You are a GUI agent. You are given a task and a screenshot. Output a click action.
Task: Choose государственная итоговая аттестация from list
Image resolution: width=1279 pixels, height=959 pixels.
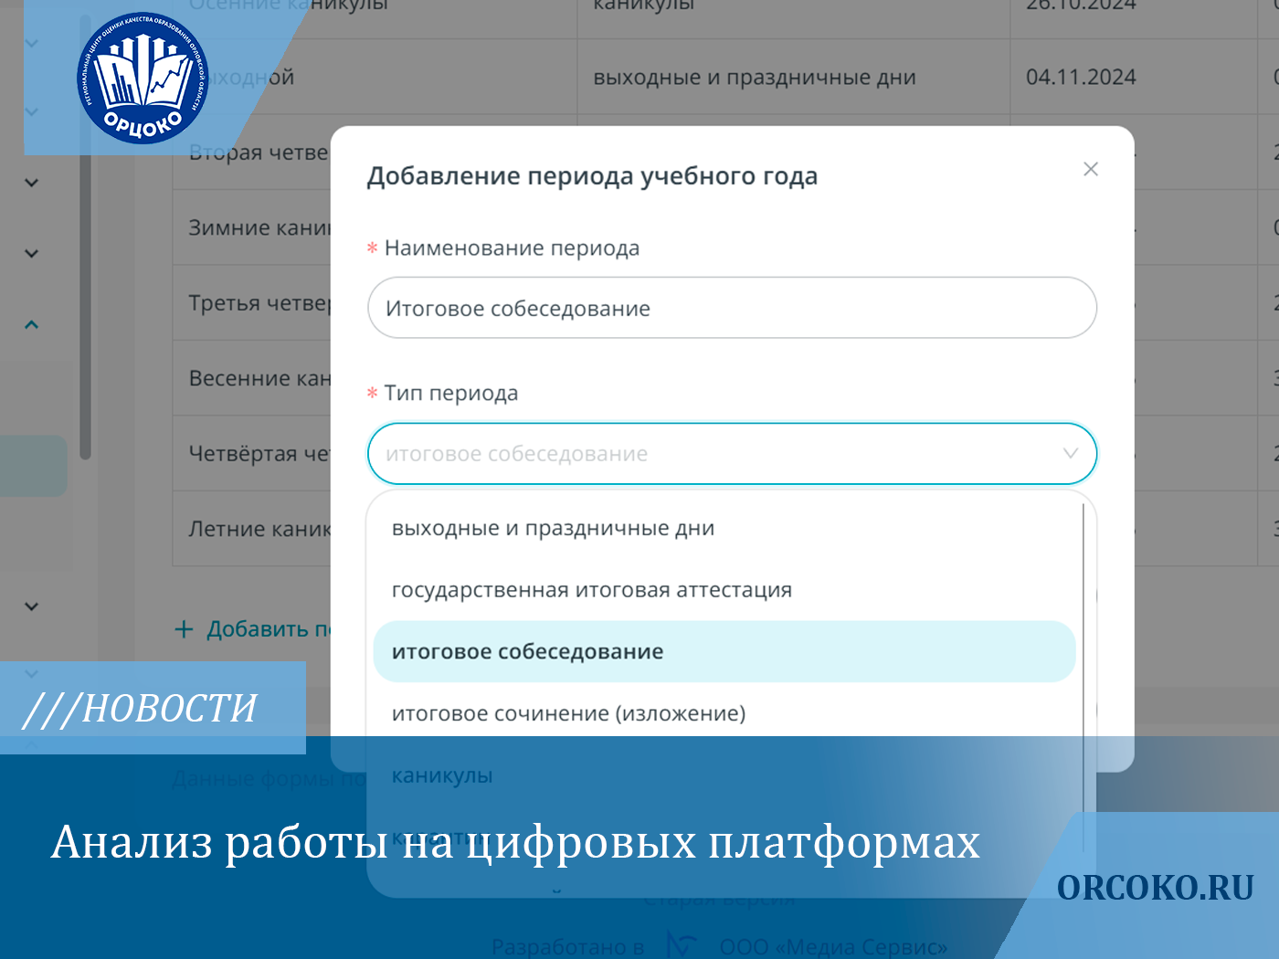coord(591,590)
